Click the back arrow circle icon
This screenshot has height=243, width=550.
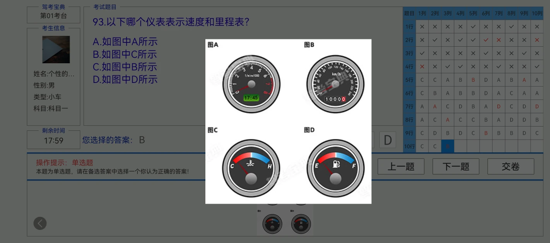point(40,223)
